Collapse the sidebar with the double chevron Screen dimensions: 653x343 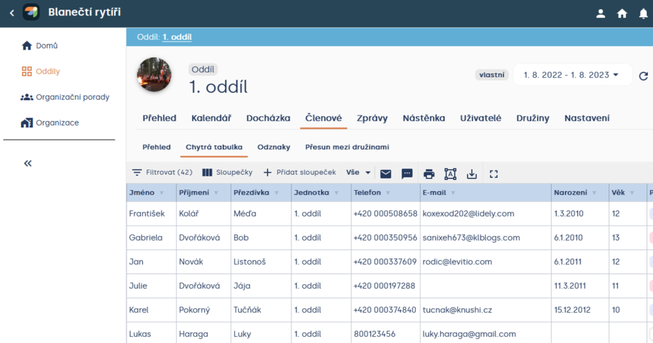pyautogui.click(x=28, y=163)
